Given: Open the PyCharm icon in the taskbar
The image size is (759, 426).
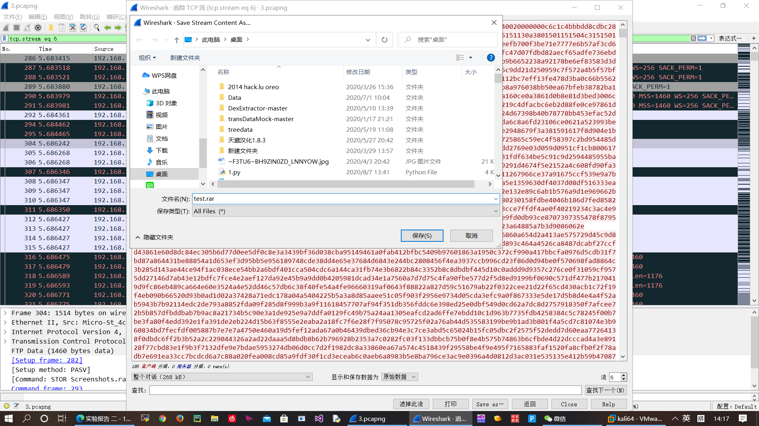Looking at the screenshot, I should pyautogui.click(x=197, y=419).
